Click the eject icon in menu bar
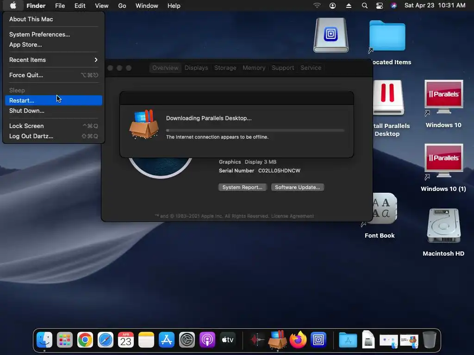This screenshot has height=355, width=474. [x=349, y=6]
